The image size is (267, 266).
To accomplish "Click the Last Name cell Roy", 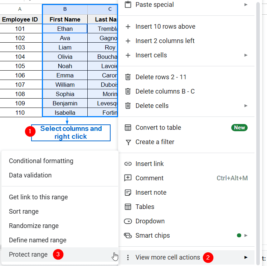I will [103, 47].
